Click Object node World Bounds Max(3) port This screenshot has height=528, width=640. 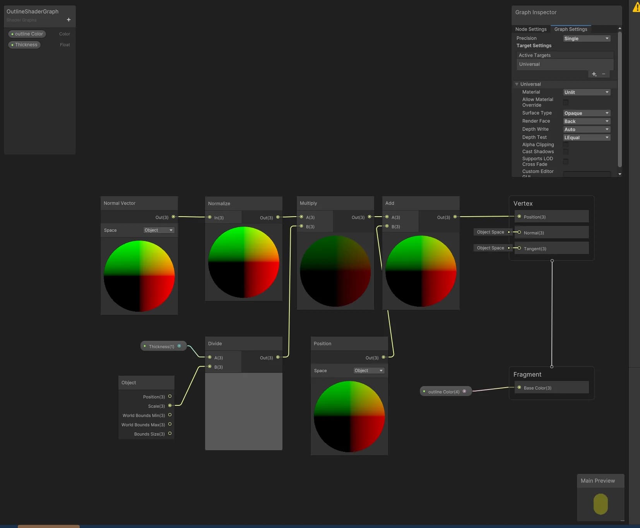[170, 424]
